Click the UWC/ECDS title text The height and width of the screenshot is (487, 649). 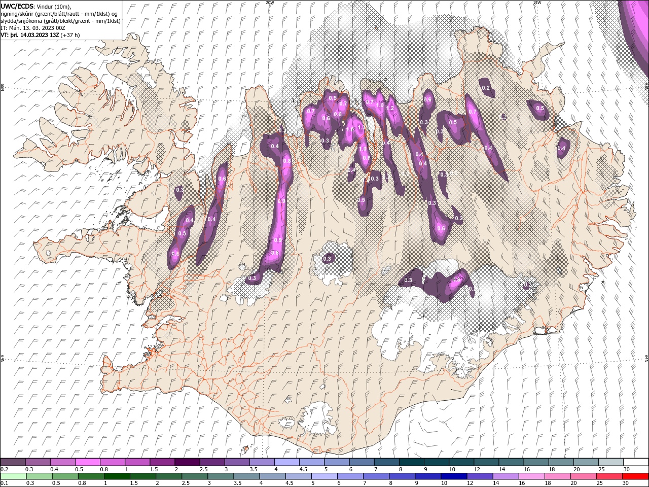click(x=18, y=6)
